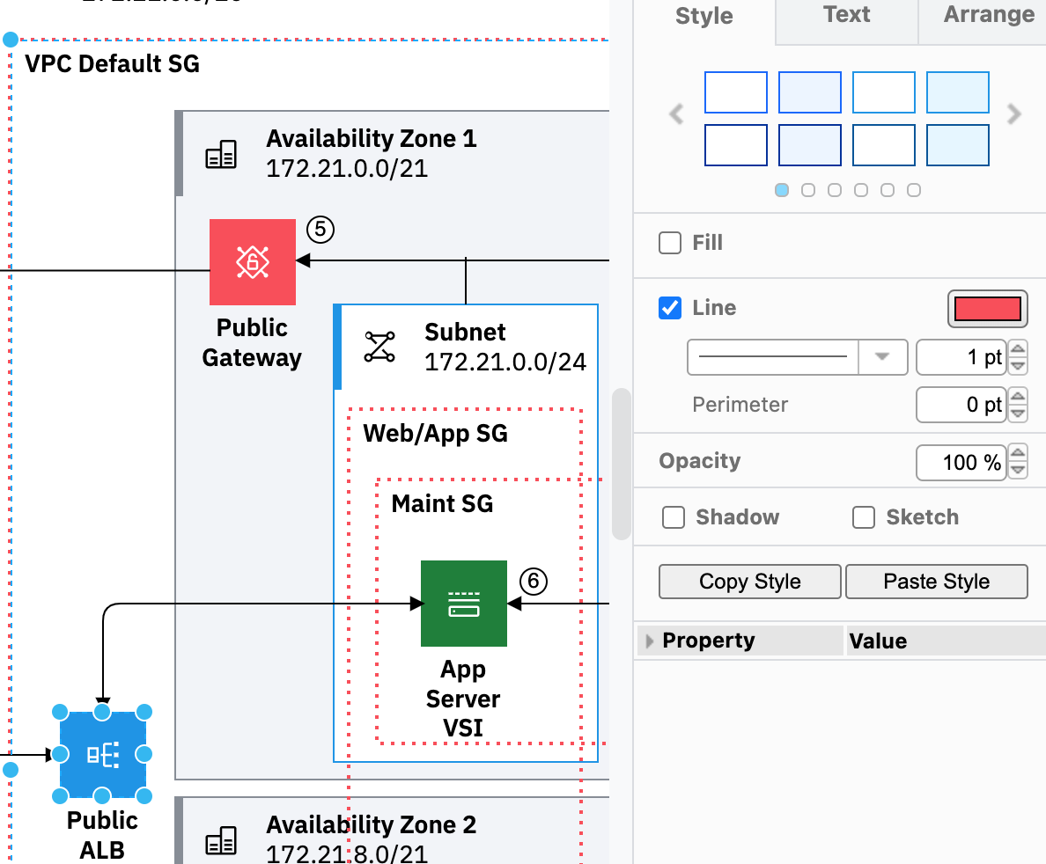The width and height of the screenshot is (1046, 864).
Task: Select the App Server VSI green icon
Action: click(464, 604)
